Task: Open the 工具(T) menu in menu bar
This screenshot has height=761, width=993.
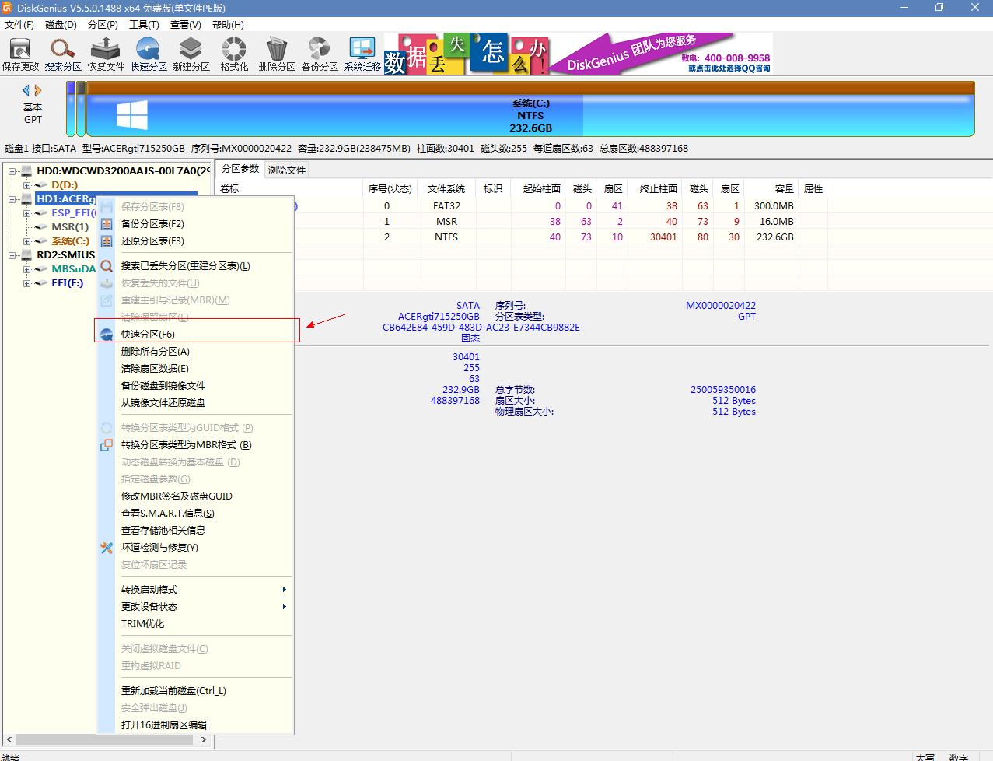Action: (144, 24)
